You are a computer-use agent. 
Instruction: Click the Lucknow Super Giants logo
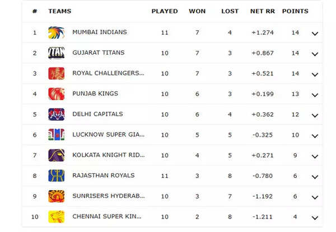pyautogui.click(x=56, y=135)
